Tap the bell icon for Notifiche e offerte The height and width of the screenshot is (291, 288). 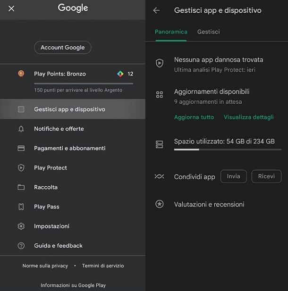tap(21, 129)
